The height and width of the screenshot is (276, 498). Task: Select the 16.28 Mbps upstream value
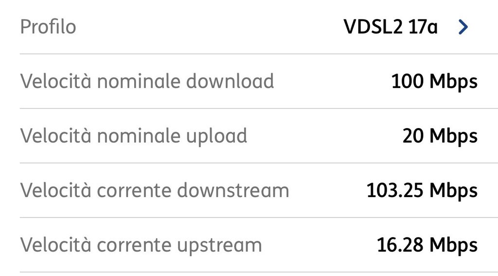[427, 245]
